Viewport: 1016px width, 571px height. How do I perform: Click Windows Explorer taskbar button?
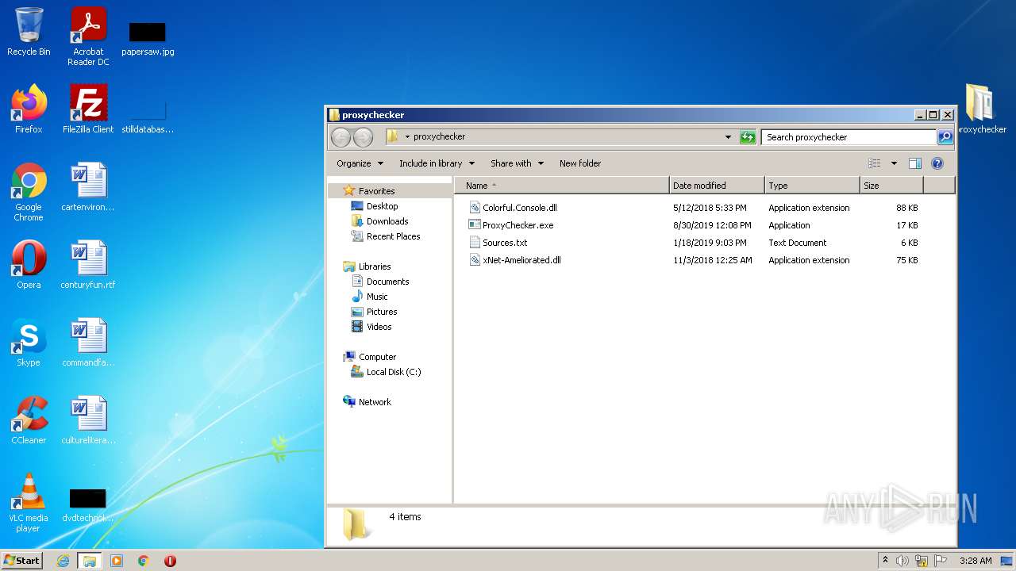(89, 561)
